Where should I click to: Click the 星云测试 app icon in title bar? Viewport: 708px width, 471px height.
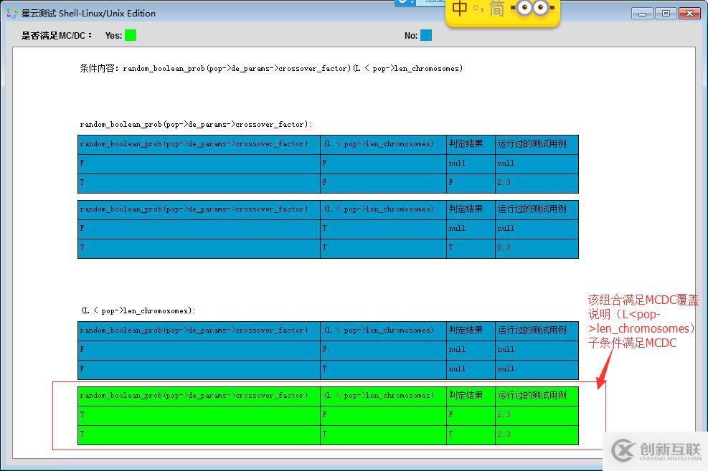11,14
